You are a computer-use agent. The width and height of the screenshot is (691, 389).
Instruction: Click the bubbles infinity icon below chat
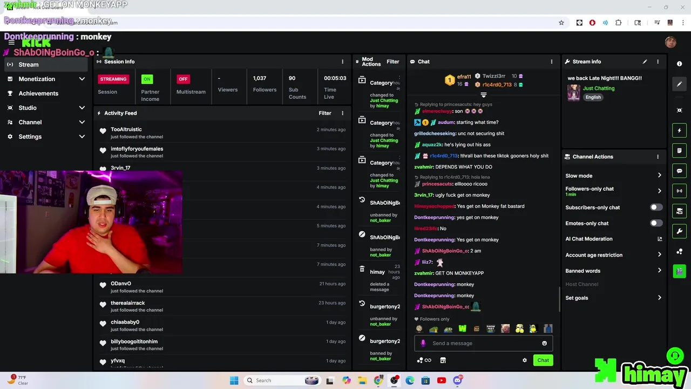pyautogui.click(x=424, y=360)
